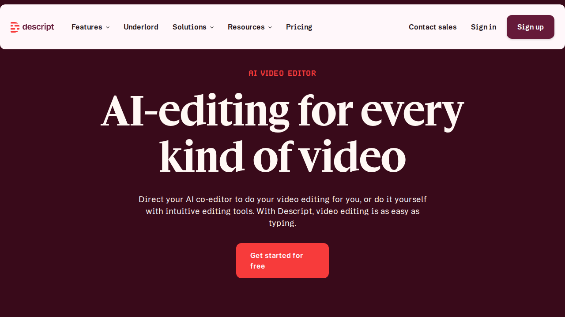The image size is (565, 317).
Task: Click the Descript logo icon
Action: [15, 27]
